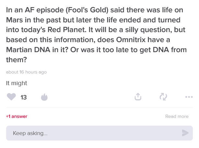Image resolution: width=199 pixels, height=148 pixels.
Task: Click the like count number 13
Action: [x=24, y=97]
